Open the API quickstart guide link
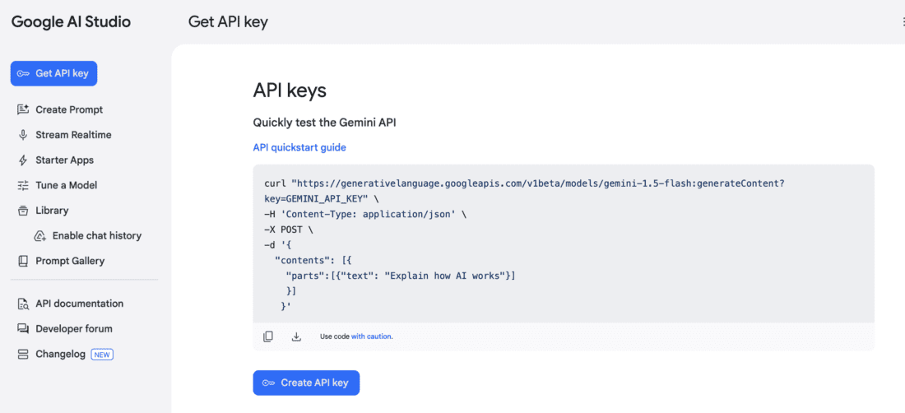 tap(299, 147)
